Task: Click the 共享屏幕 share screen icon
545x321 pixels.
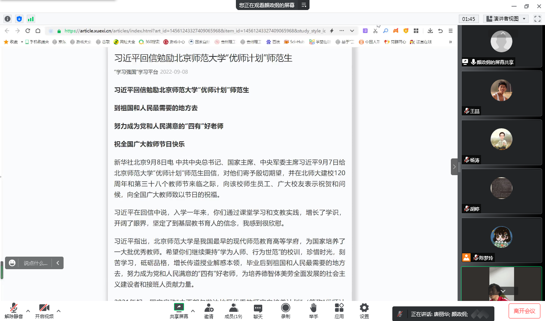Action: (x=179, y=311)
